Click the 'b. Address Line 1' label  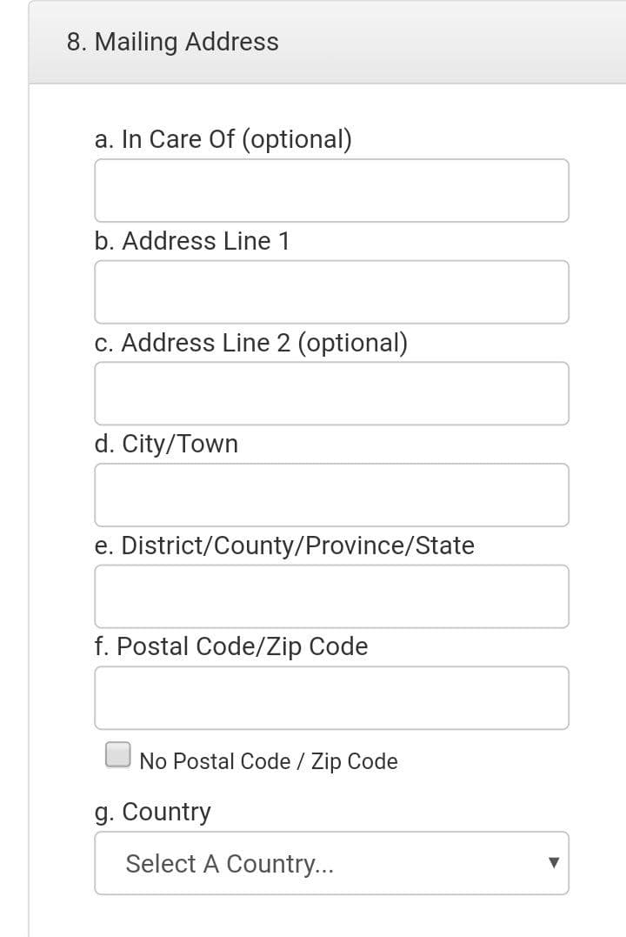coord(192,241)
